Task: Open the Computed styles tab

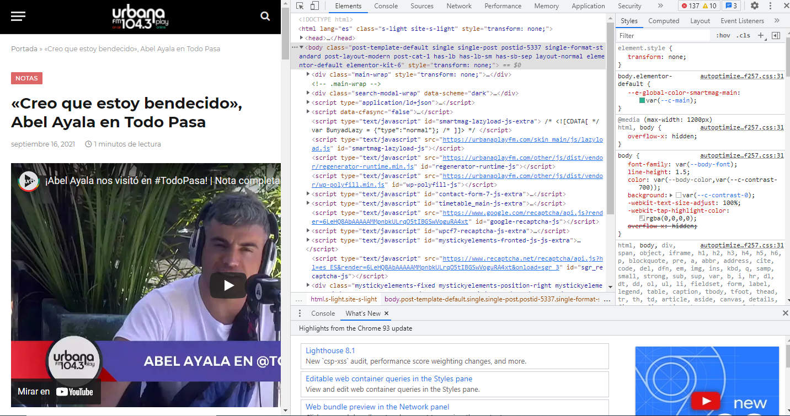Action: 664,21
